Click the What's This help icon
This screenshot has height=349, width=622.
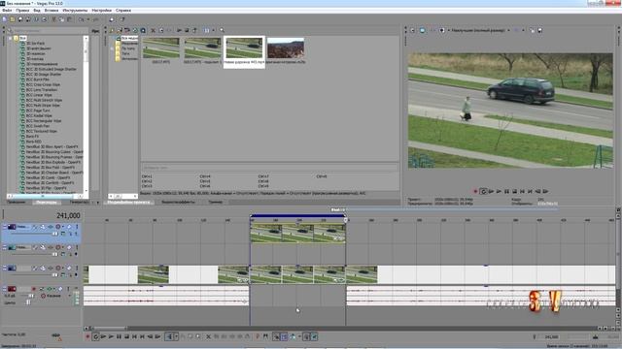coord(122,19)
